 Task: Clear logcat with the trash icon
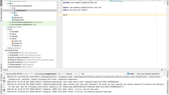[4, 78]
